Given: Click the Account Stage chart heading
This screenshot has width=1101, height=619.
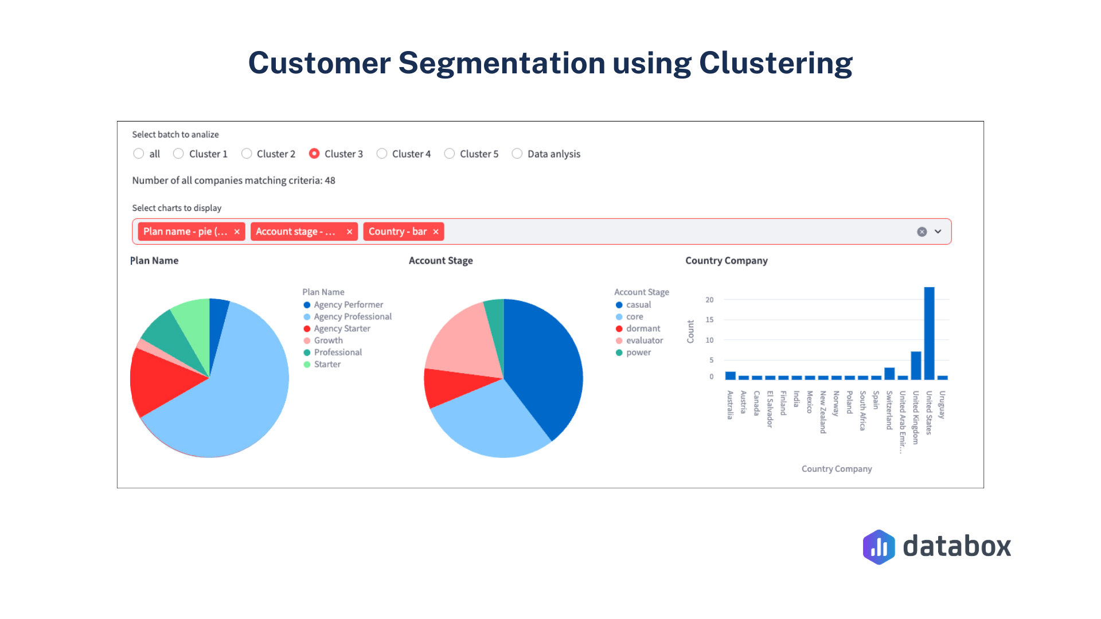Looking at the screenshot, I should 441,261.
